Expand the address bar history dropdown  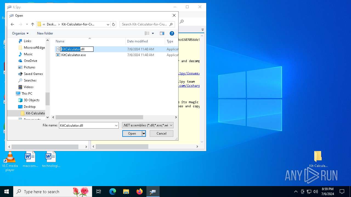[108, 24]
